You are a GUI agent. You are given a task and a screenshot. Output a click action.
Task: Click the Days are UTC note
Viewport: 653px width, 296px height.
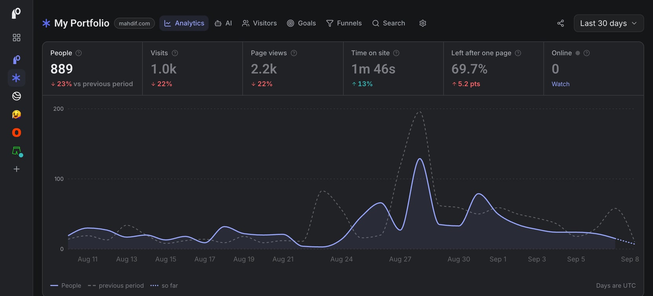click(x=616, y=285)
